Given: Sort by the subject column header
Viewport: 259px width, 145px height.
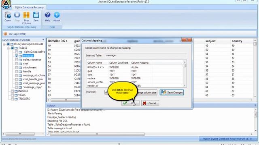Looking at the screenshot, I should point(210,41).
